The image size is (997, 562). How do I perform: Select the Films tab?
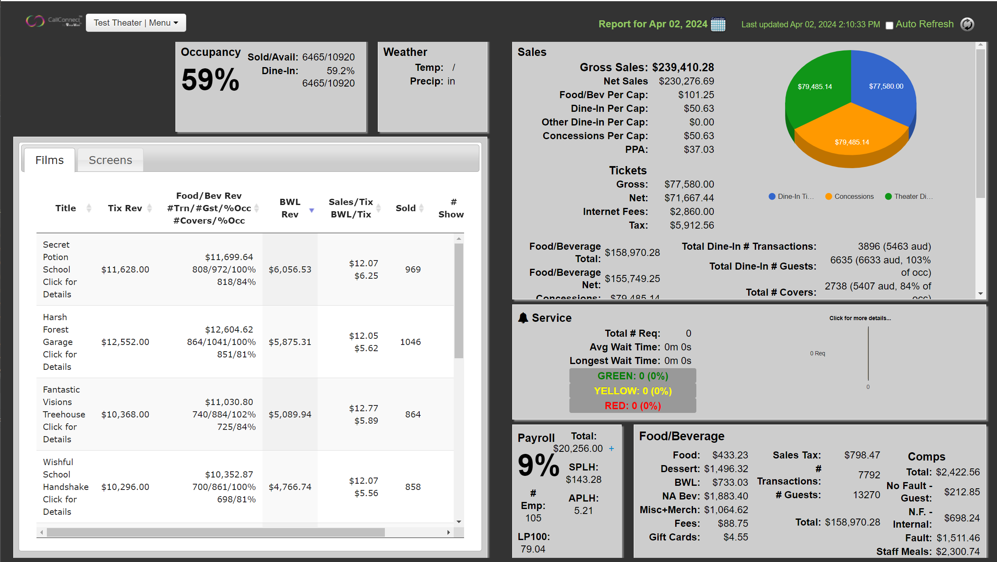coord(49,160)
